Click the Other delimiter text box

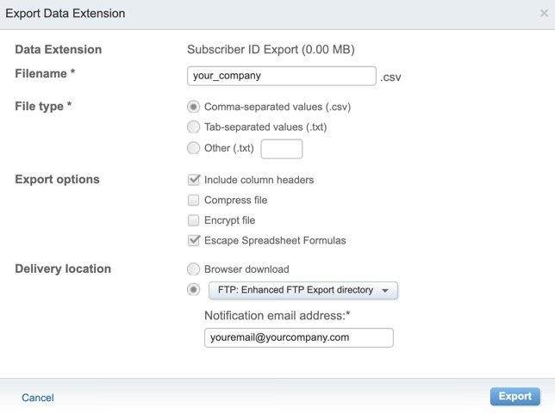(x=282, y=149)
